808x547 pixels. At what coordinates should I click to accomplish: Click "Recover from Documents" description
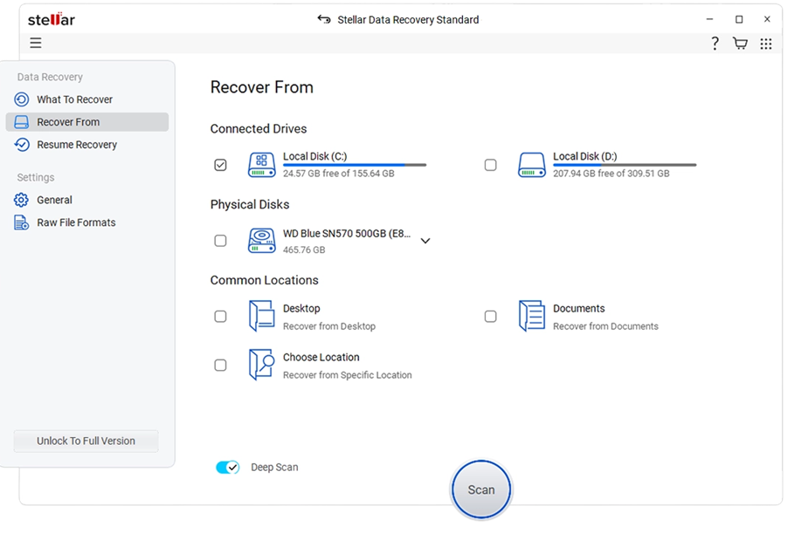pyautogui.click(x=605, y=326)
